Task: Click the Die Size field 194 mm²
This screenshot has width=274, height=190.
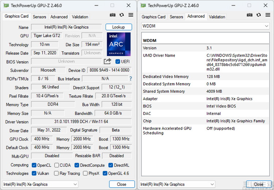Action: click(x=92, y=44)
